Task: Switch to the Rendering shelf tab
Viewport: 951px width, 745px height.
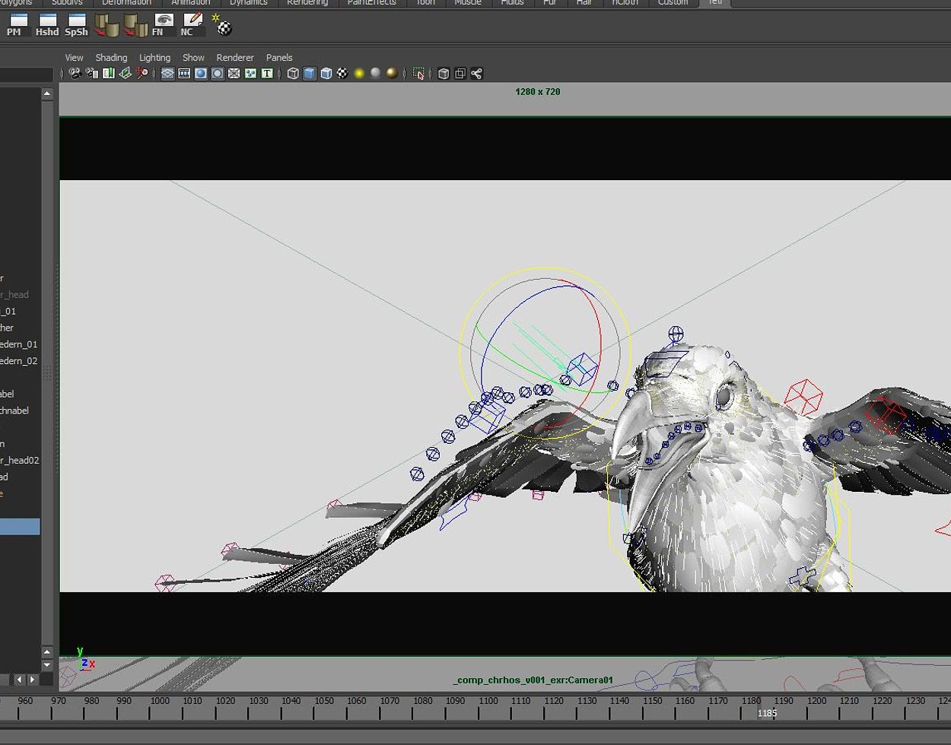Action: [307, 2]
